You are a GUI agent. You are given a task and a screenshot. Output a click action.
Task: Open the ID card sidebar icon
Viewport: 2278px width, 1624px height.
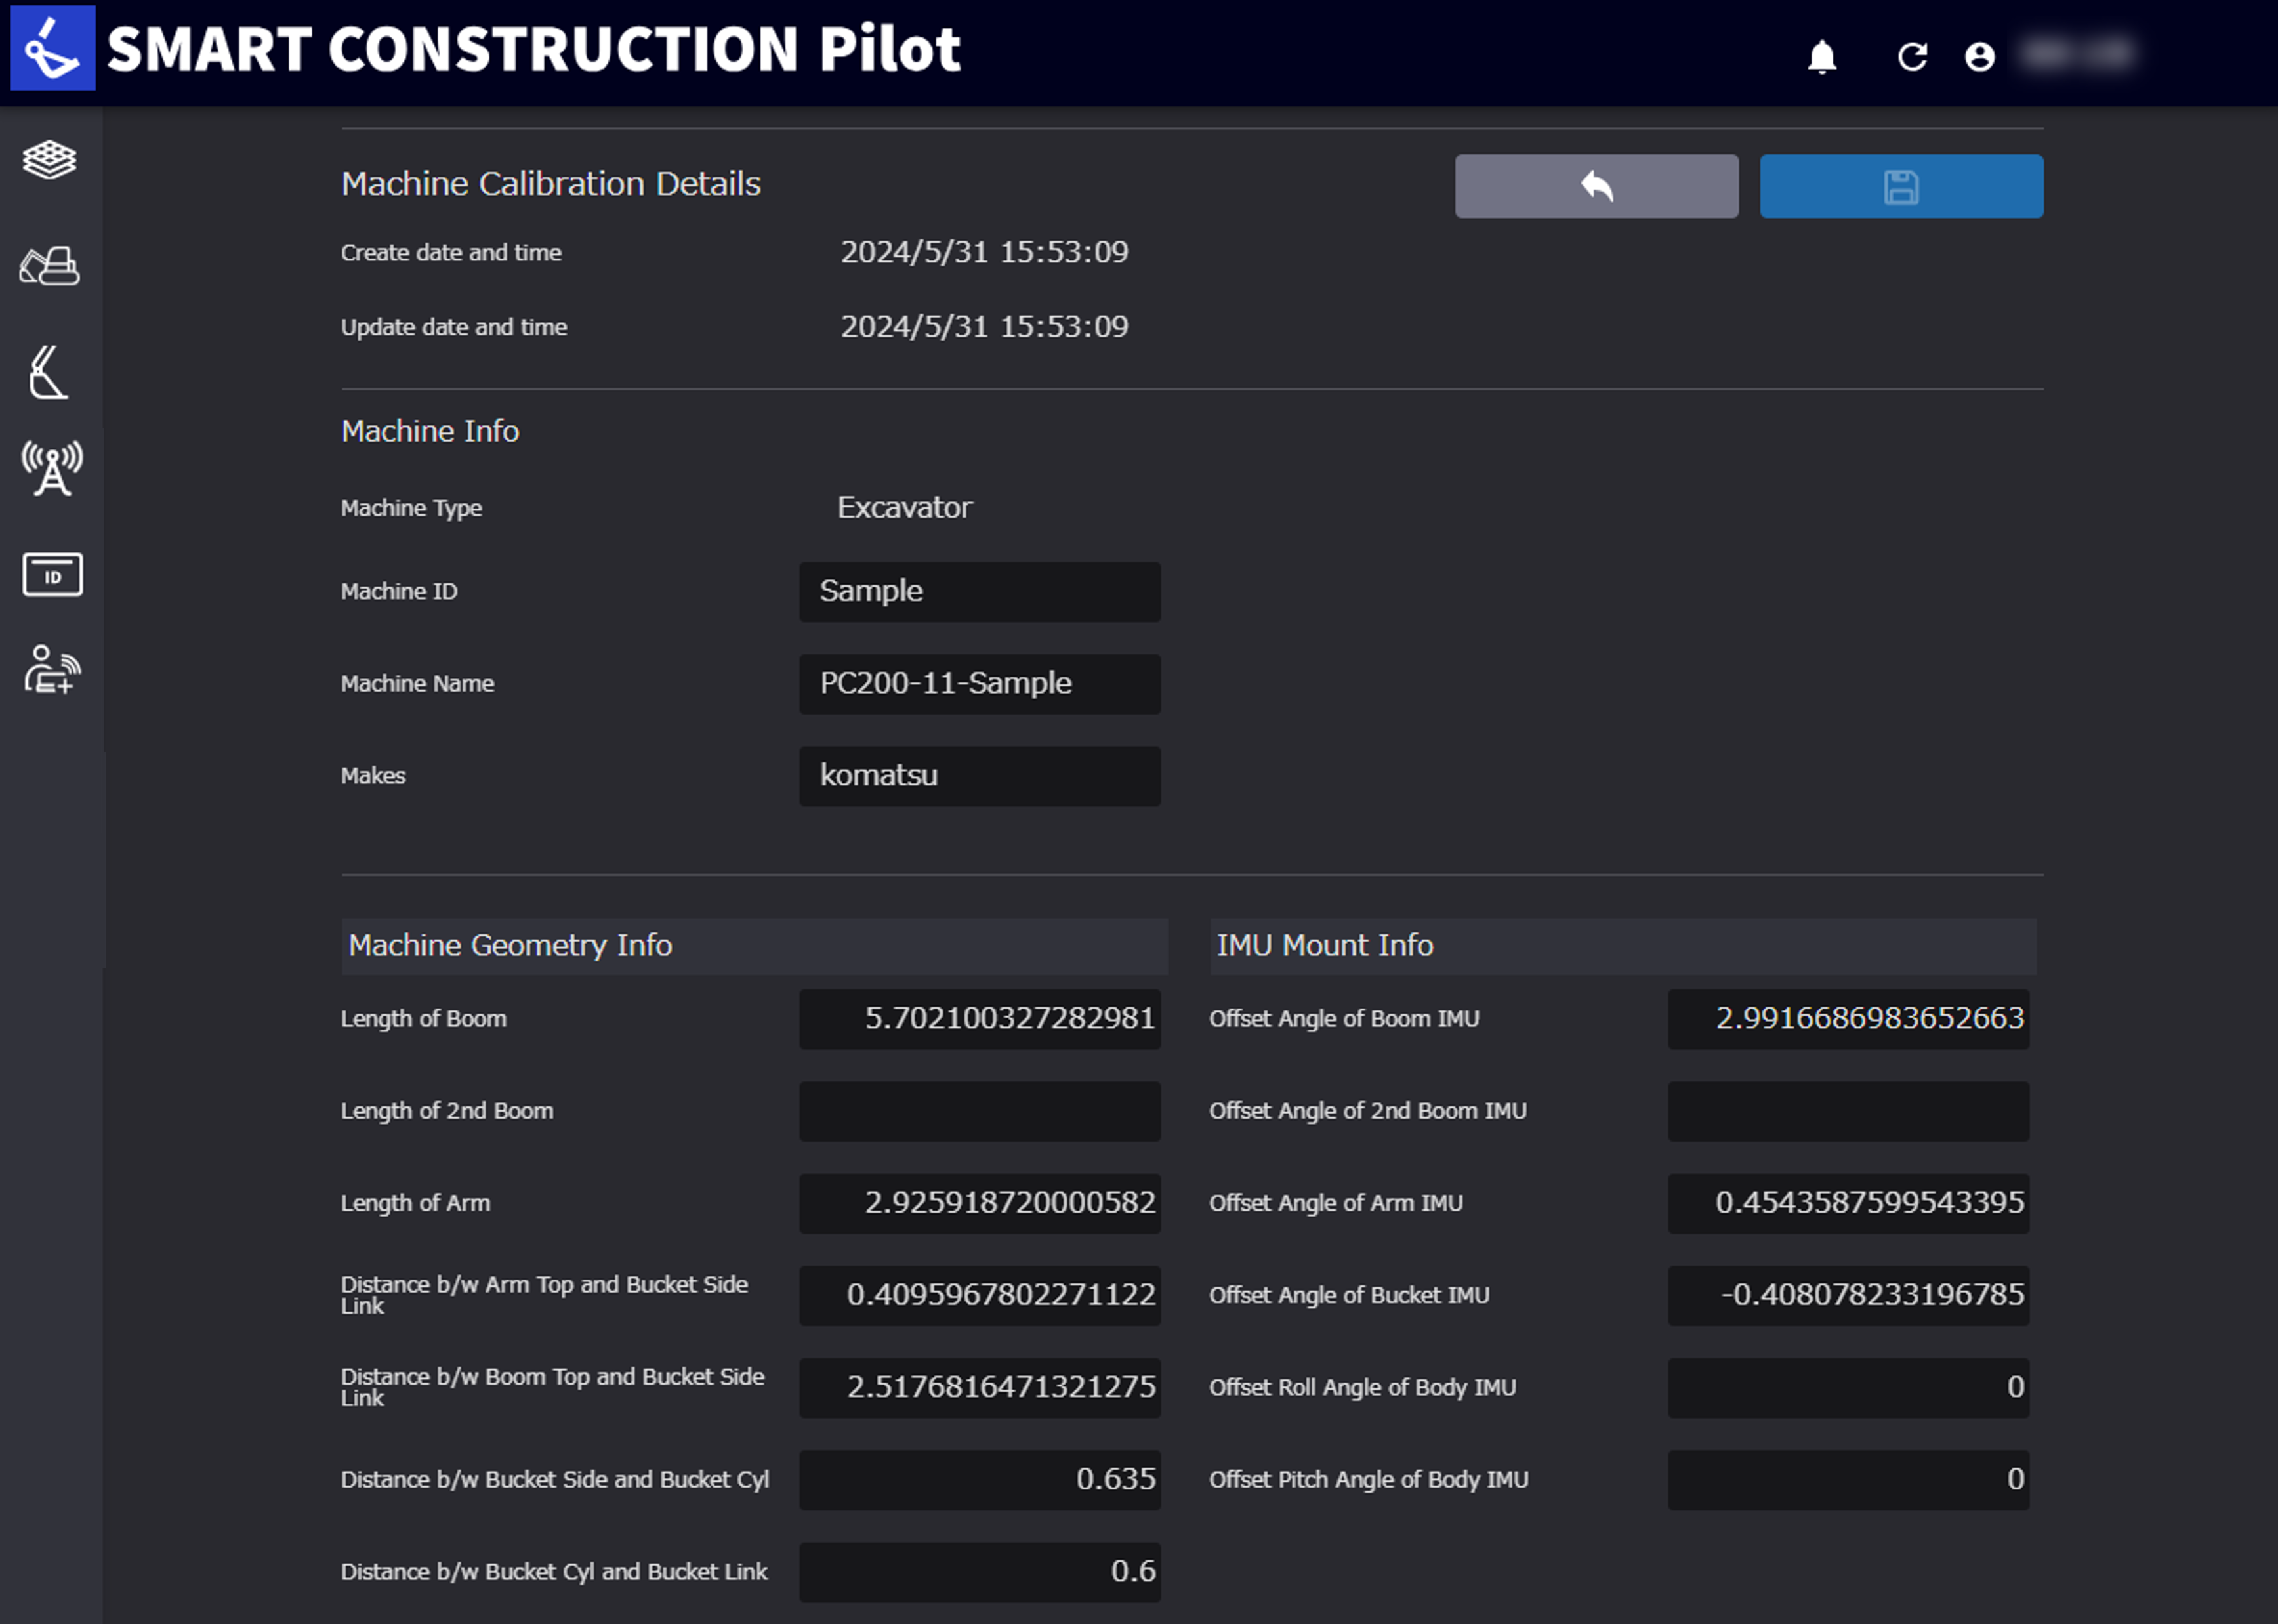[x=52, y=575]
